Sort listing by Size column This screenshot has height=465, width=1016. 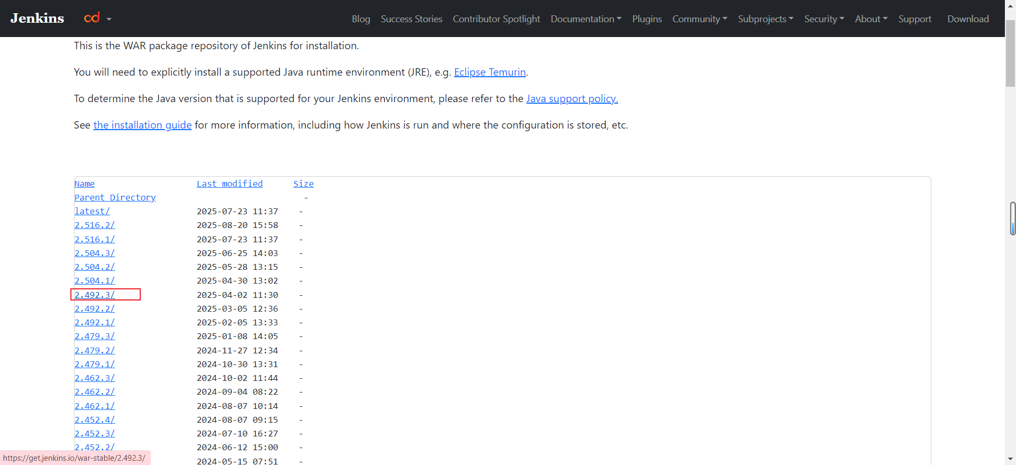[304, 184]
